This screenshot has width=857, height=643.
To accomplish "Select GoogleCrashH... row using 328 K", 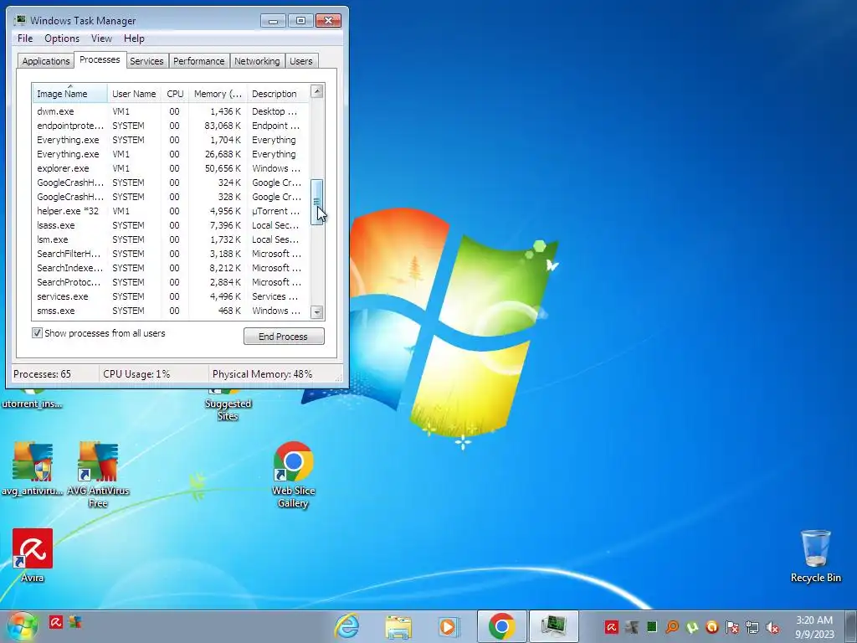I will tap(171, 197).
